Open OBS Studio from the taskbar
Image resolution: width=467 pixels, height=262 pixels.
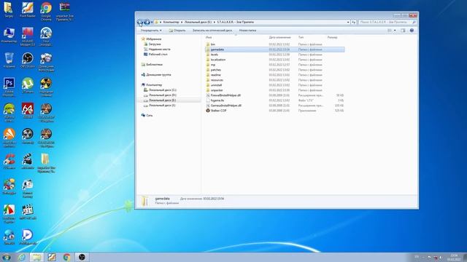tap(82, 257)
